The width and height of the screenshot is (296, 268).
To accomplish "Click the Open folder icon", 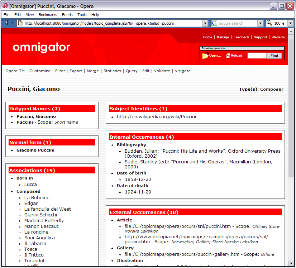I will click(205, 56).
